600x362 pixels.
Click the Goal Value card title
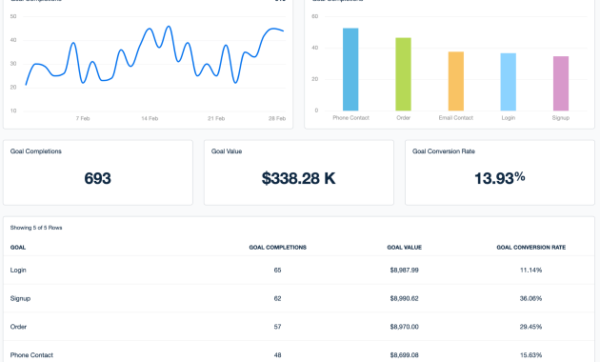pyautogui.click(x=227, y=151)
